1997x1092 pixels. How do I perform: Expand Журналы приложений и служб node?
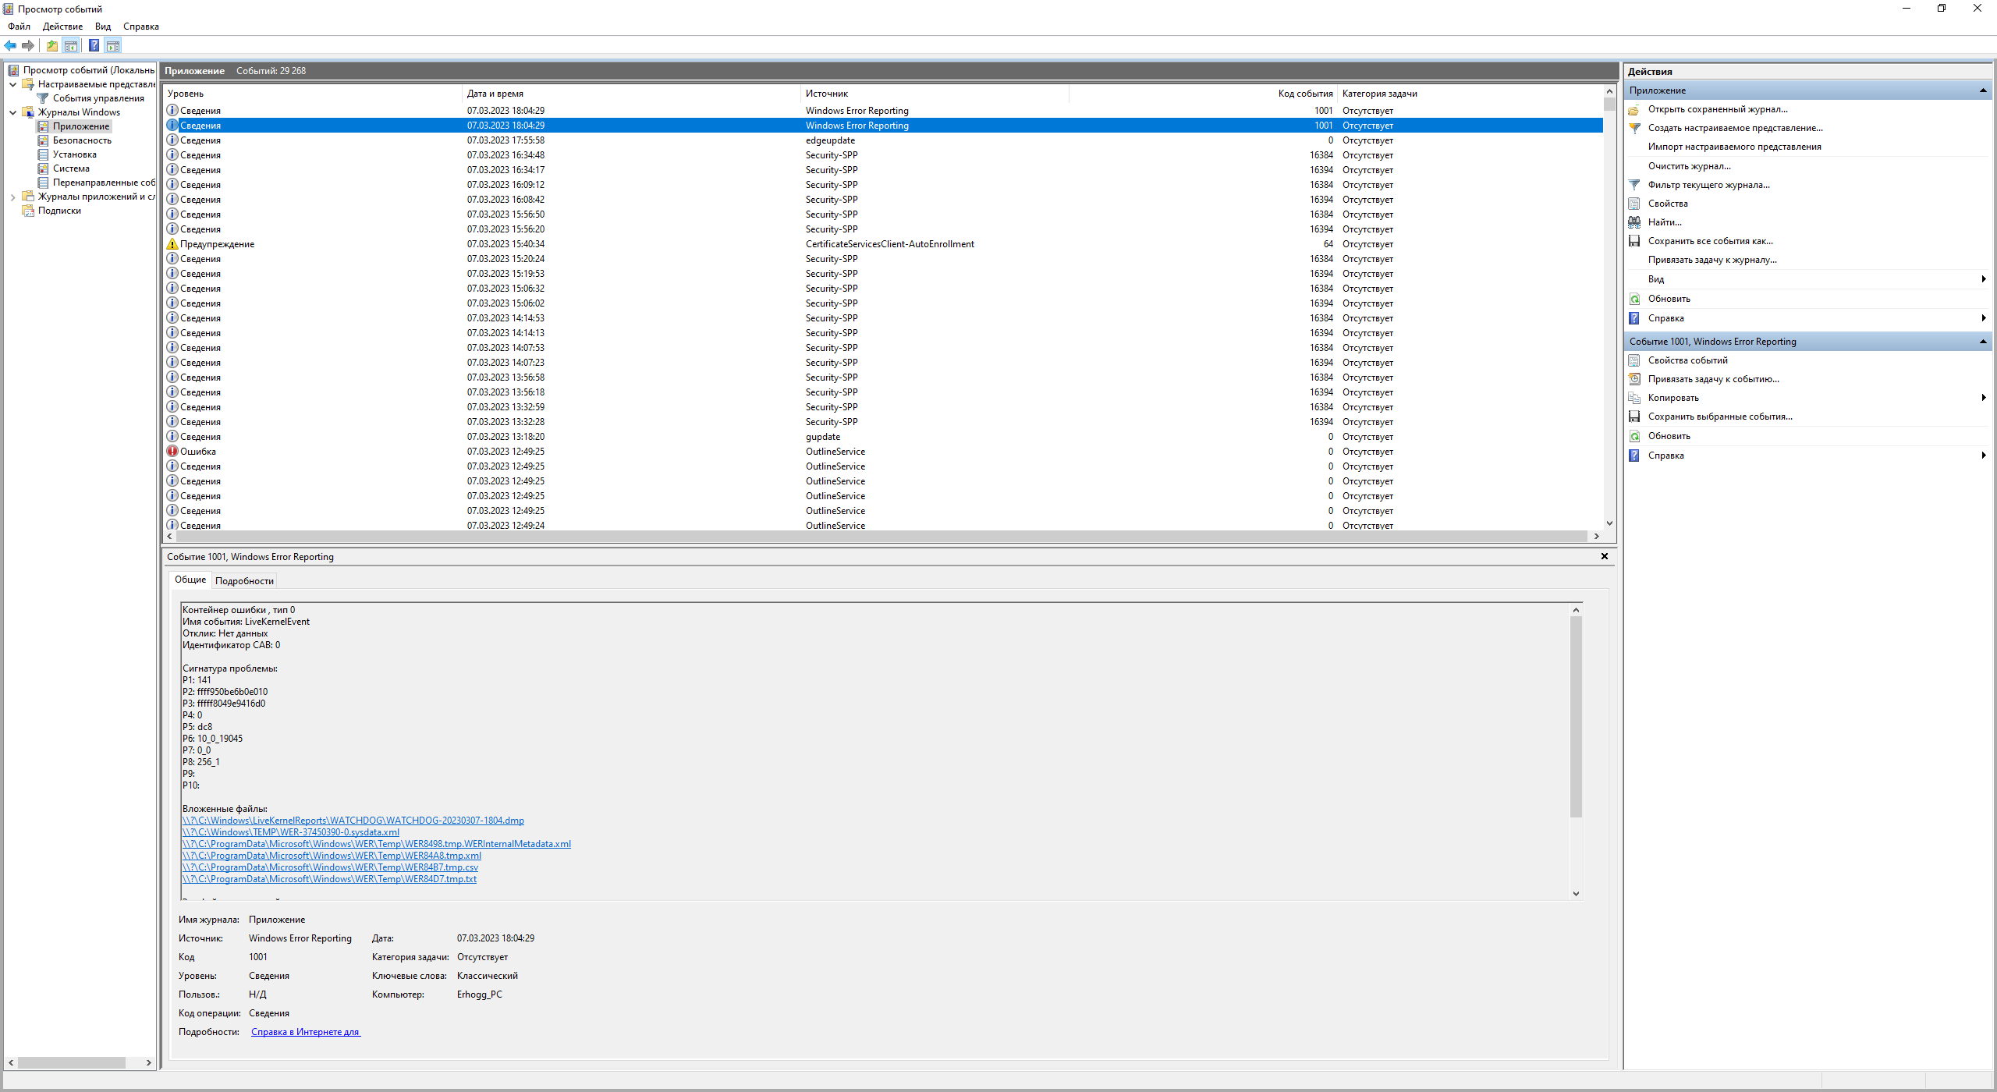(x=12, y=197)
